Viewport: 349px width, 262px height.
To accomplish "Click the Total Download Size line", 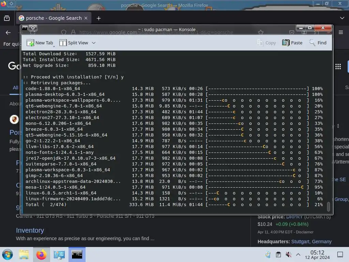I will [69, 54].
